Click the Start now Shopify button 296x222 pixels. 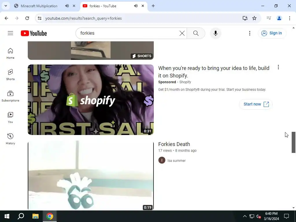pos(256,104)
